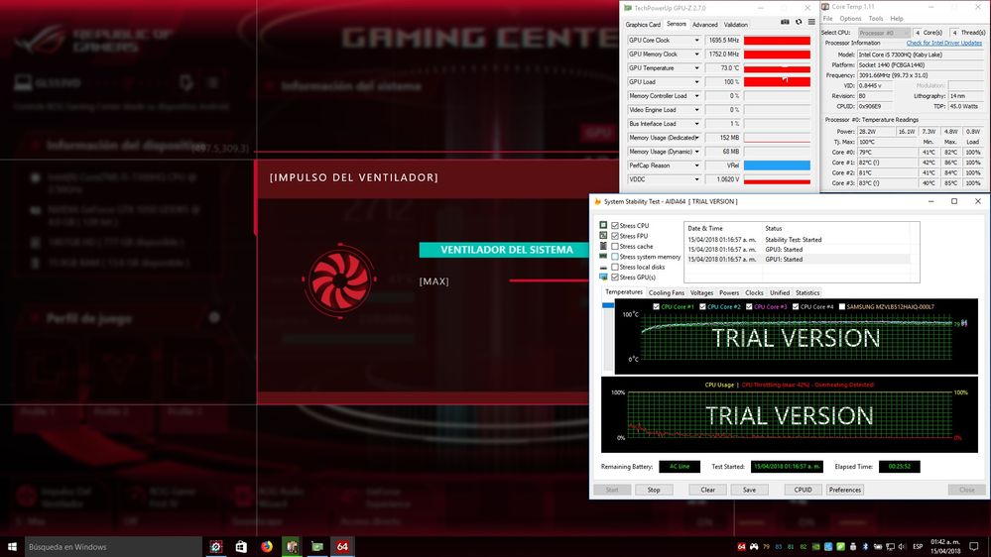Viewport: 991px width, 557px height.
Task: Click Búsqueda en Windows search box
Action: (114, 547)
